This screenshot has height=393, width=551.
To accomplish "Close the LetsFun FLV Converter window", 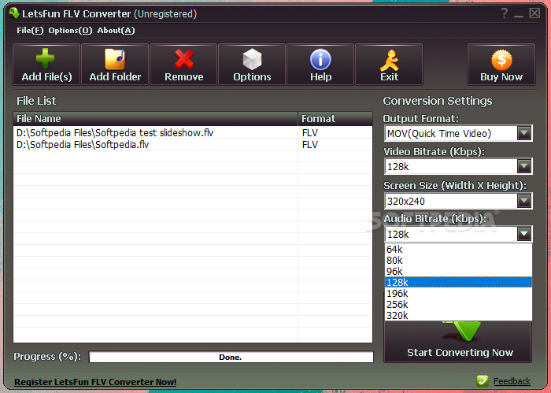I will (534, 13).
